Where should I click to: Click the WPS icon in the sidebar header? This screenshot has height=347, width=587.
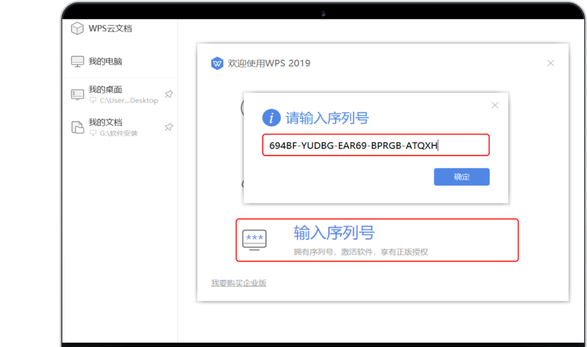pos(77,28)
